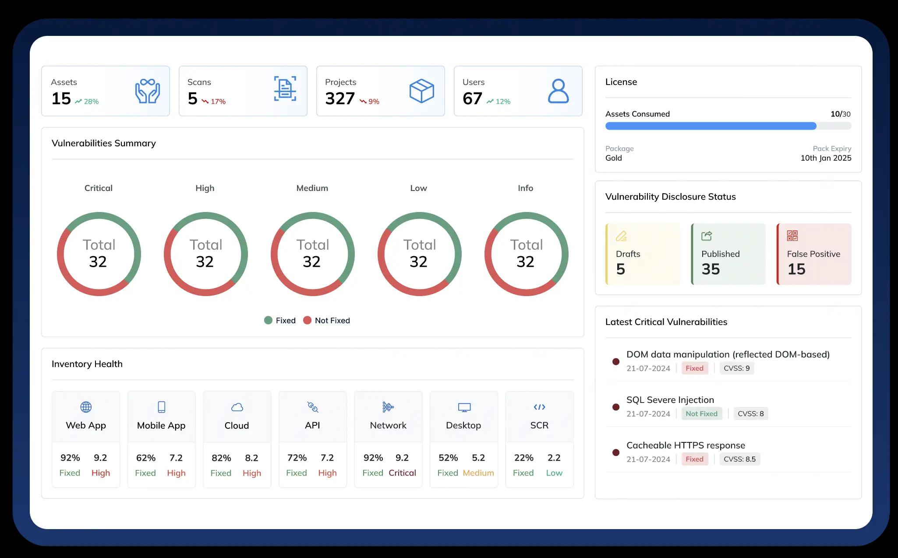Select the Mobile App inventory card
The width and height of the screenshot is (898, 558).
(x=161, y=439)
